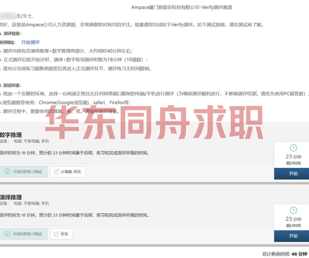The image size is (309, 258).
Task: Click the 设备 line under 数字推理
Action: click(x=25, y=141)
